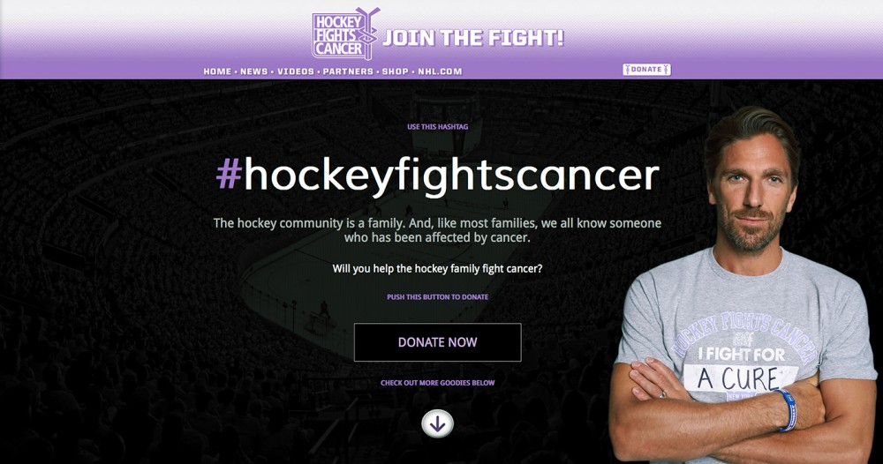Select the PARTNERS navigation link
This screenshot has height=464, width=883.
(x=348, y=71)
